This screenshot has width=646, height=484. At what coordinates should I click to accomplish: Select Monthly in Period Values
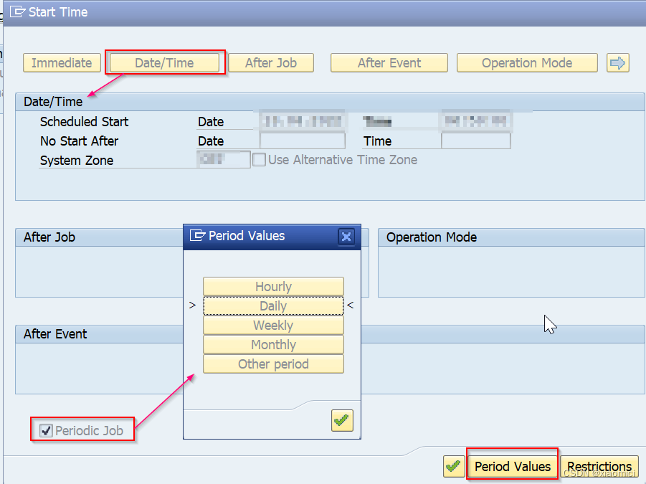(x=273, y=344)
